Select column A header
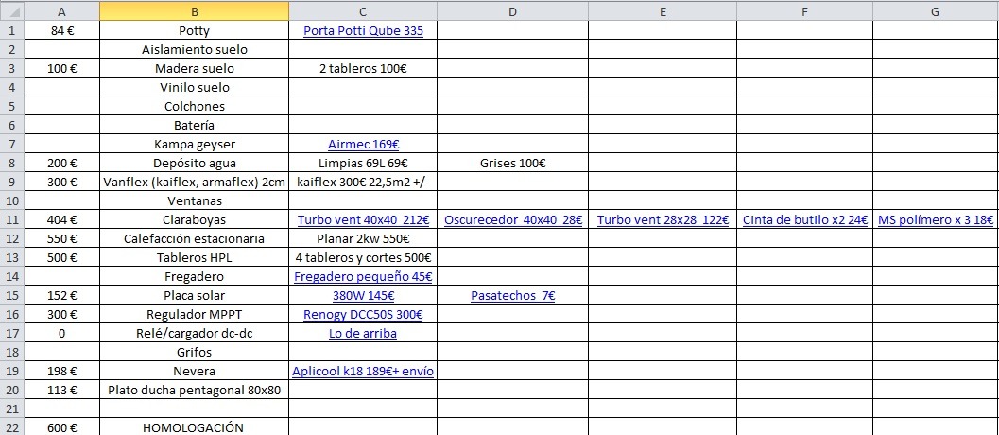The width and height of the screenshot is (999, 435). pos(61,10)
